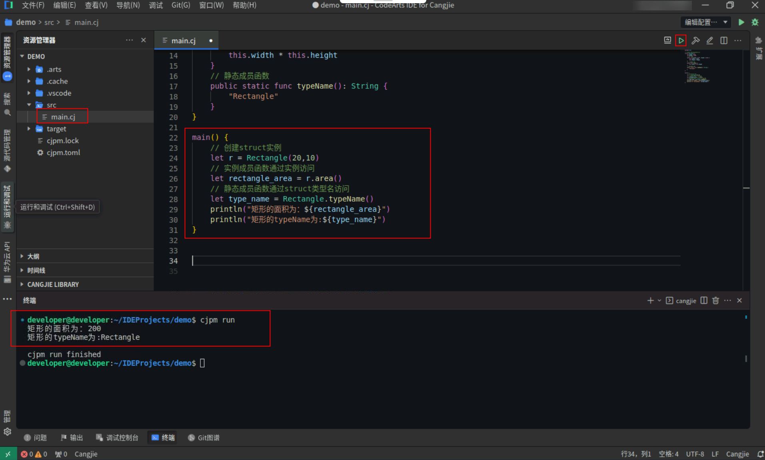
Task: Open terminal panel more actions ellipsis
Action: pyautogui.click(x=727, y=300)
